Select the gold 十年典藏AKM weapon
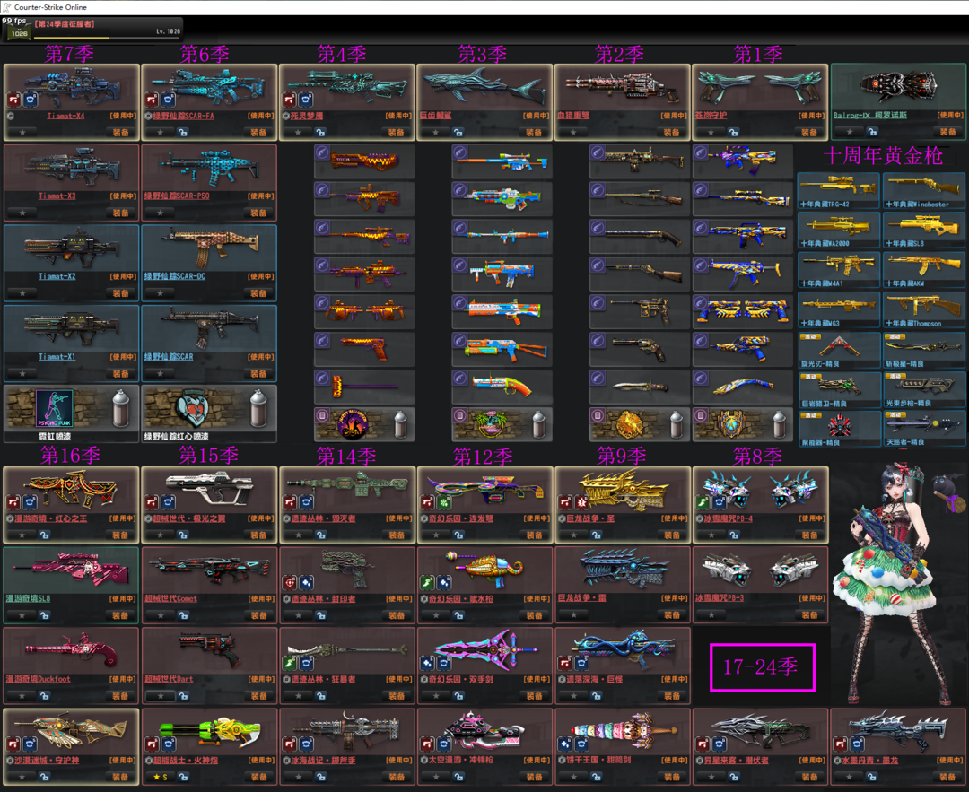969x792 pixels. pos(924,271)
